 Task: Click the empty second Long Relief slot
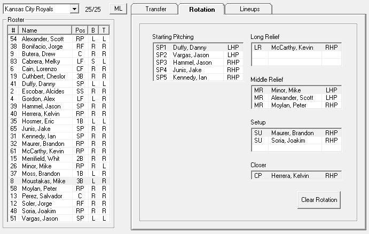[296, 55]
